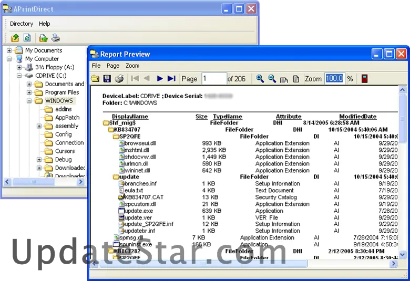This screenshot has width=410, height=281.
Task: Go to next page of report
Action: point(160,78)
